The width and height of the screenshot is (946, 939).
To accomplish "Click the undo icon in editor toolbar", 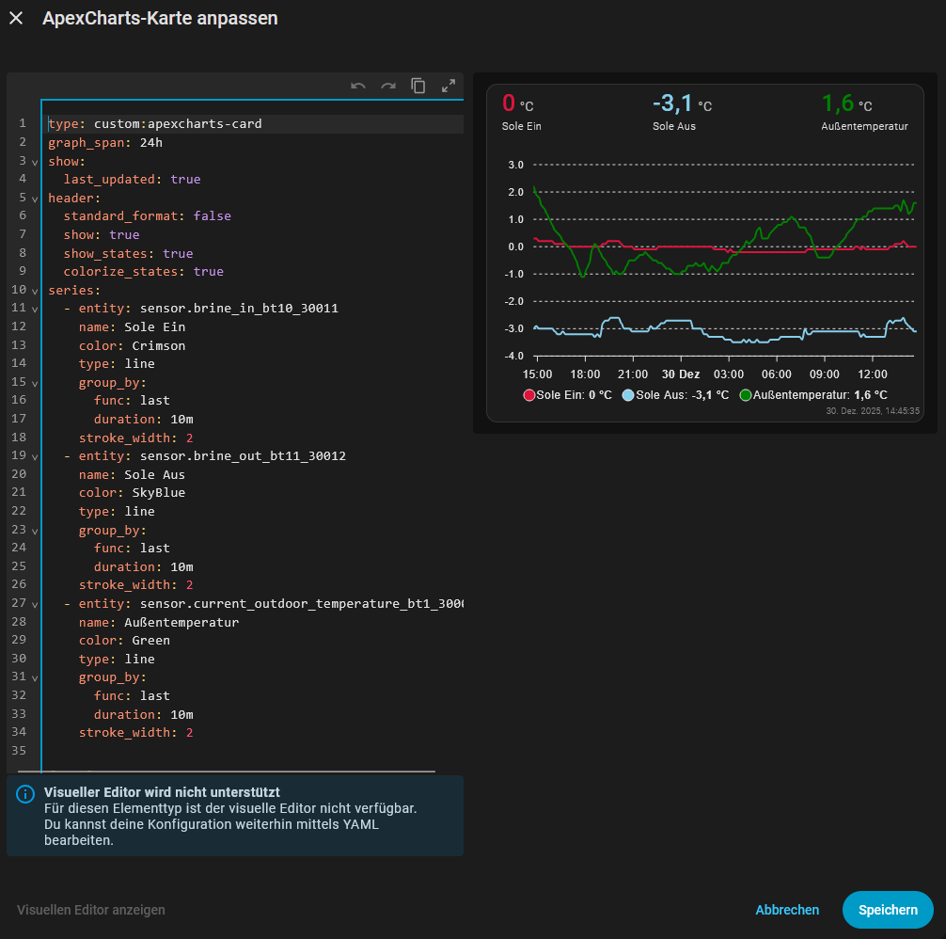I will click(x=358, y=86).
